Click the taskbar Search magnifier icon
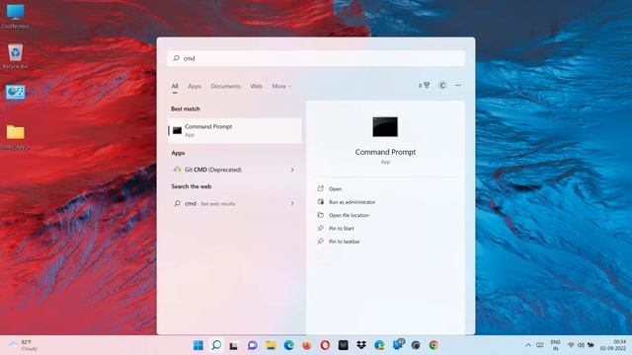 click(216, 345)
